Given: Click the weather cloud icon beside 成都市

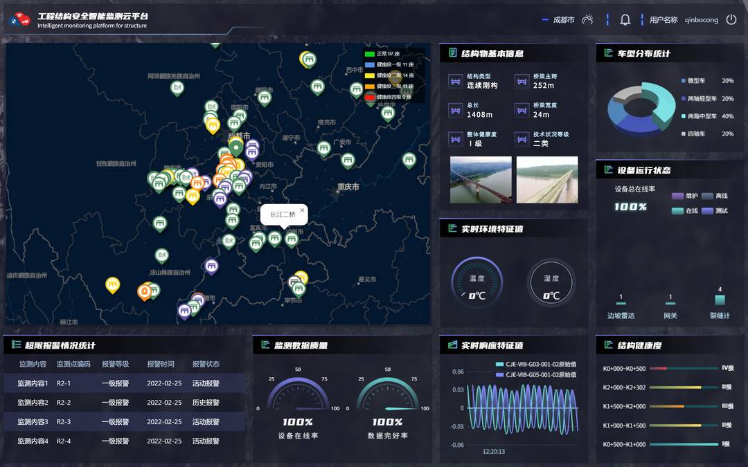Looking at the screenshot, I should point(587,20).
